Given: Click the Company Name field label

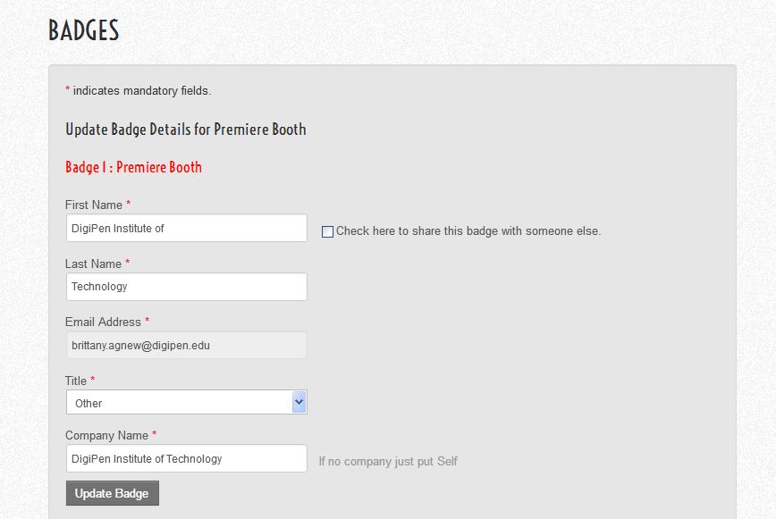Looking at the screenshot, I should pyautogui.click(x=106, y=435).
